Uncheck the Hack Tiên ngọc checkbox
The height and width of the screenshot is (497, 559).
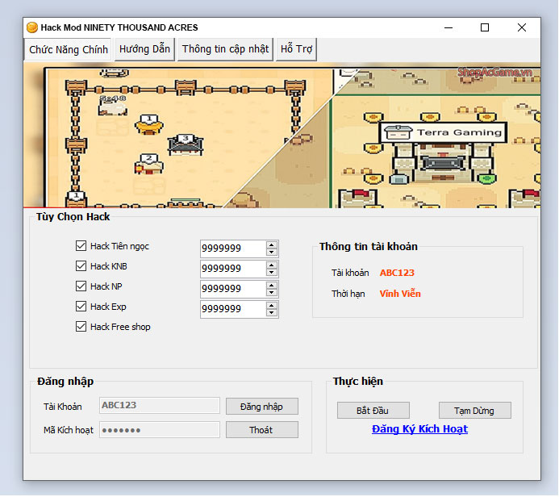pyautogui.click(x=81, y=246)
